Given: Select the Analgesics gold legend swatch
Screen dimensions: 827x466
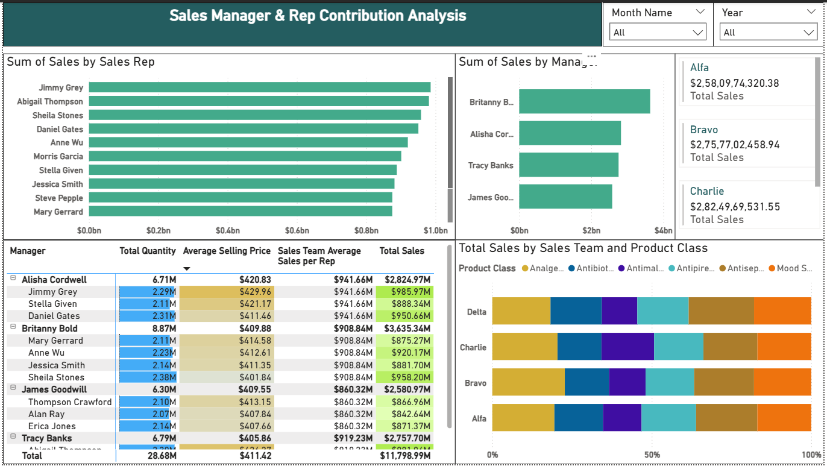Looking at the screenshot, I should click(x=525, y=268).
